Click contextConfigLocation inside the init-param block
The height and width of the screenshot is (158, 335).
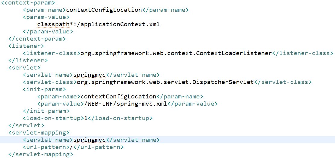click(x=118, y=97)
